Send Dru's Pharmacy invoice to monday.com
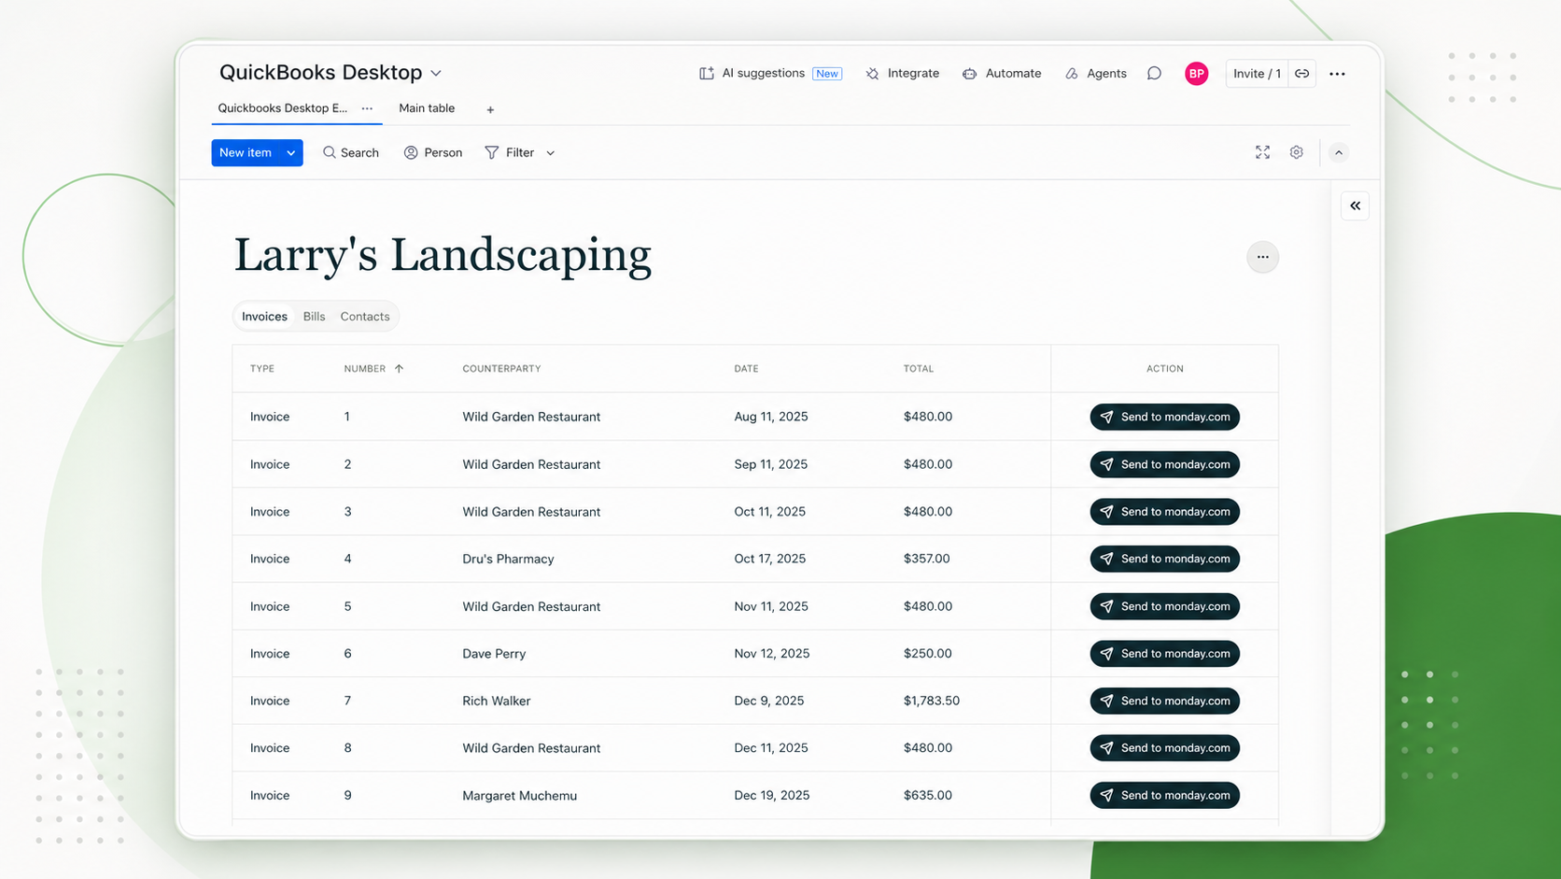Viewport: 1561px width, 879px height. 1164,559
